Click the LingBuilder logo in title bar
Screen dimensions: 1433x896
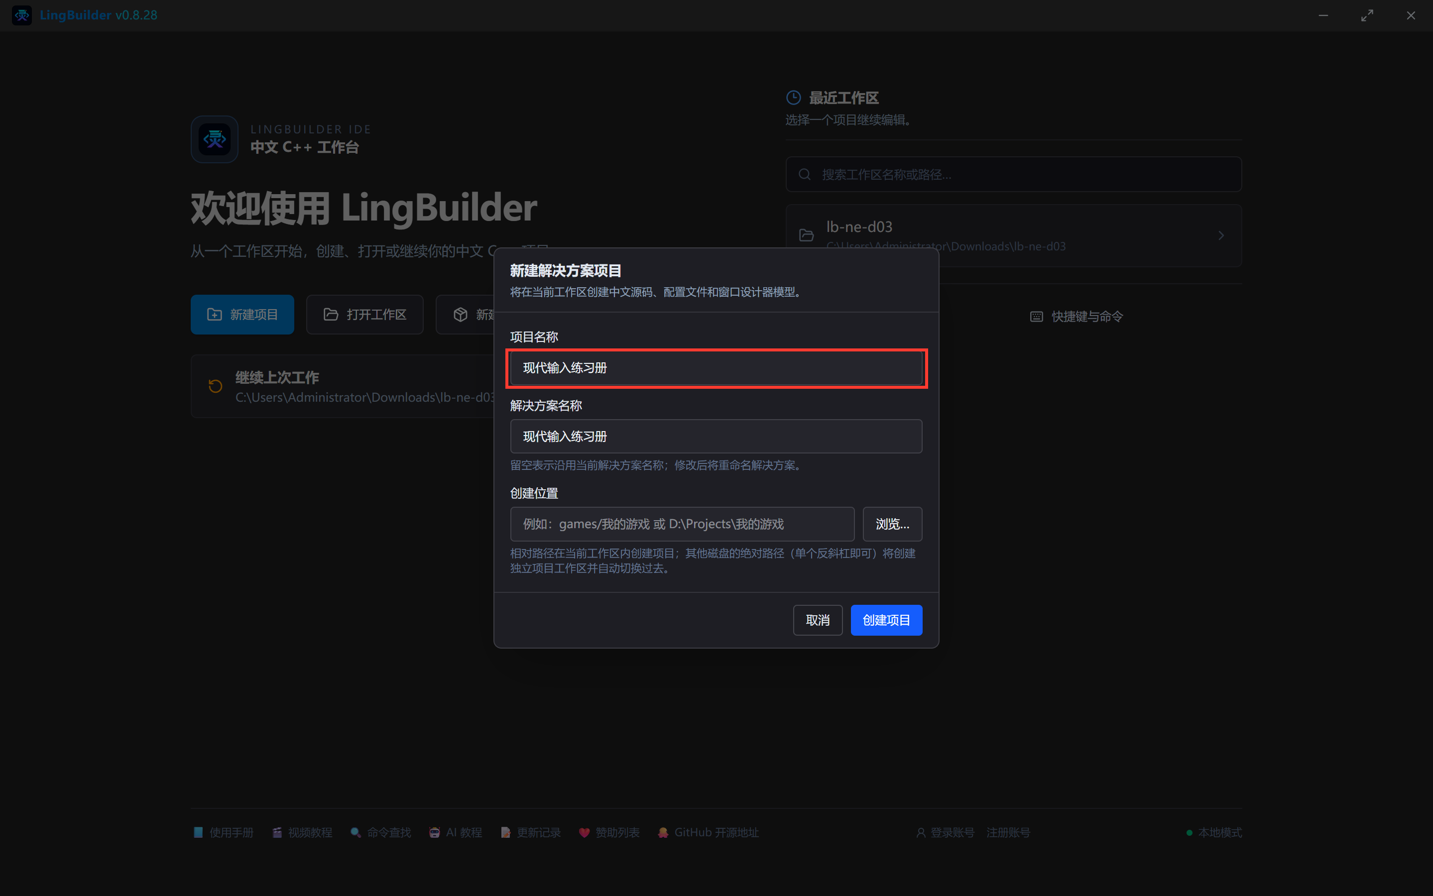pos(22,15)
